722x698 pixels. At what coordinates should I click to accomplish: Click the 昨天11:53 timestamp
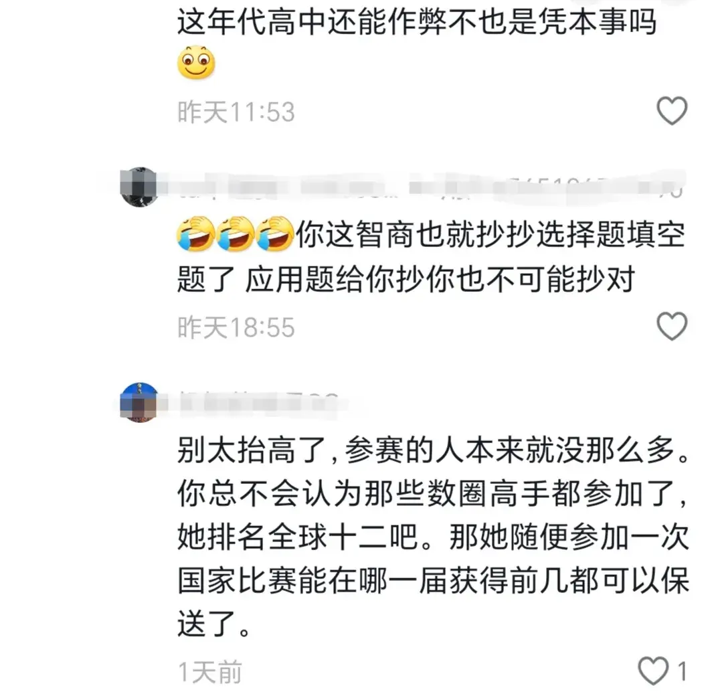[x=236, y=112]
